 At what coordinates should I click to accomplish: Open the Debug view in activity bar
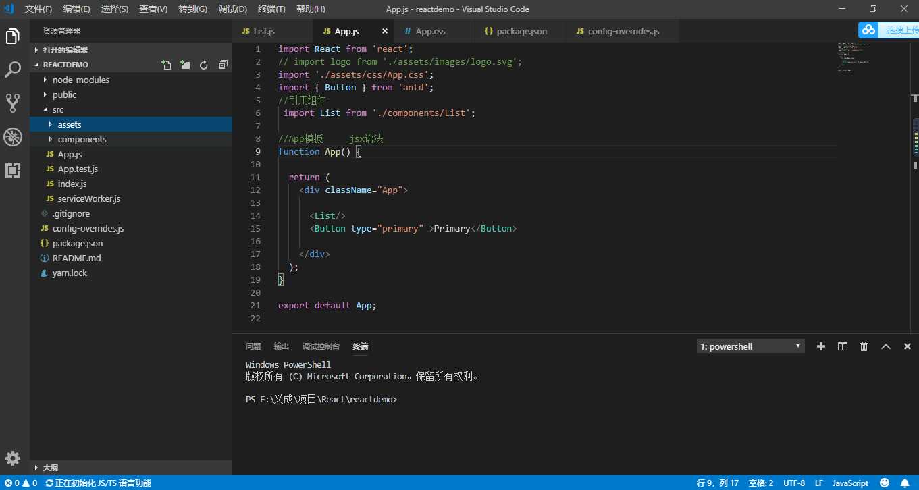point(13,137)
